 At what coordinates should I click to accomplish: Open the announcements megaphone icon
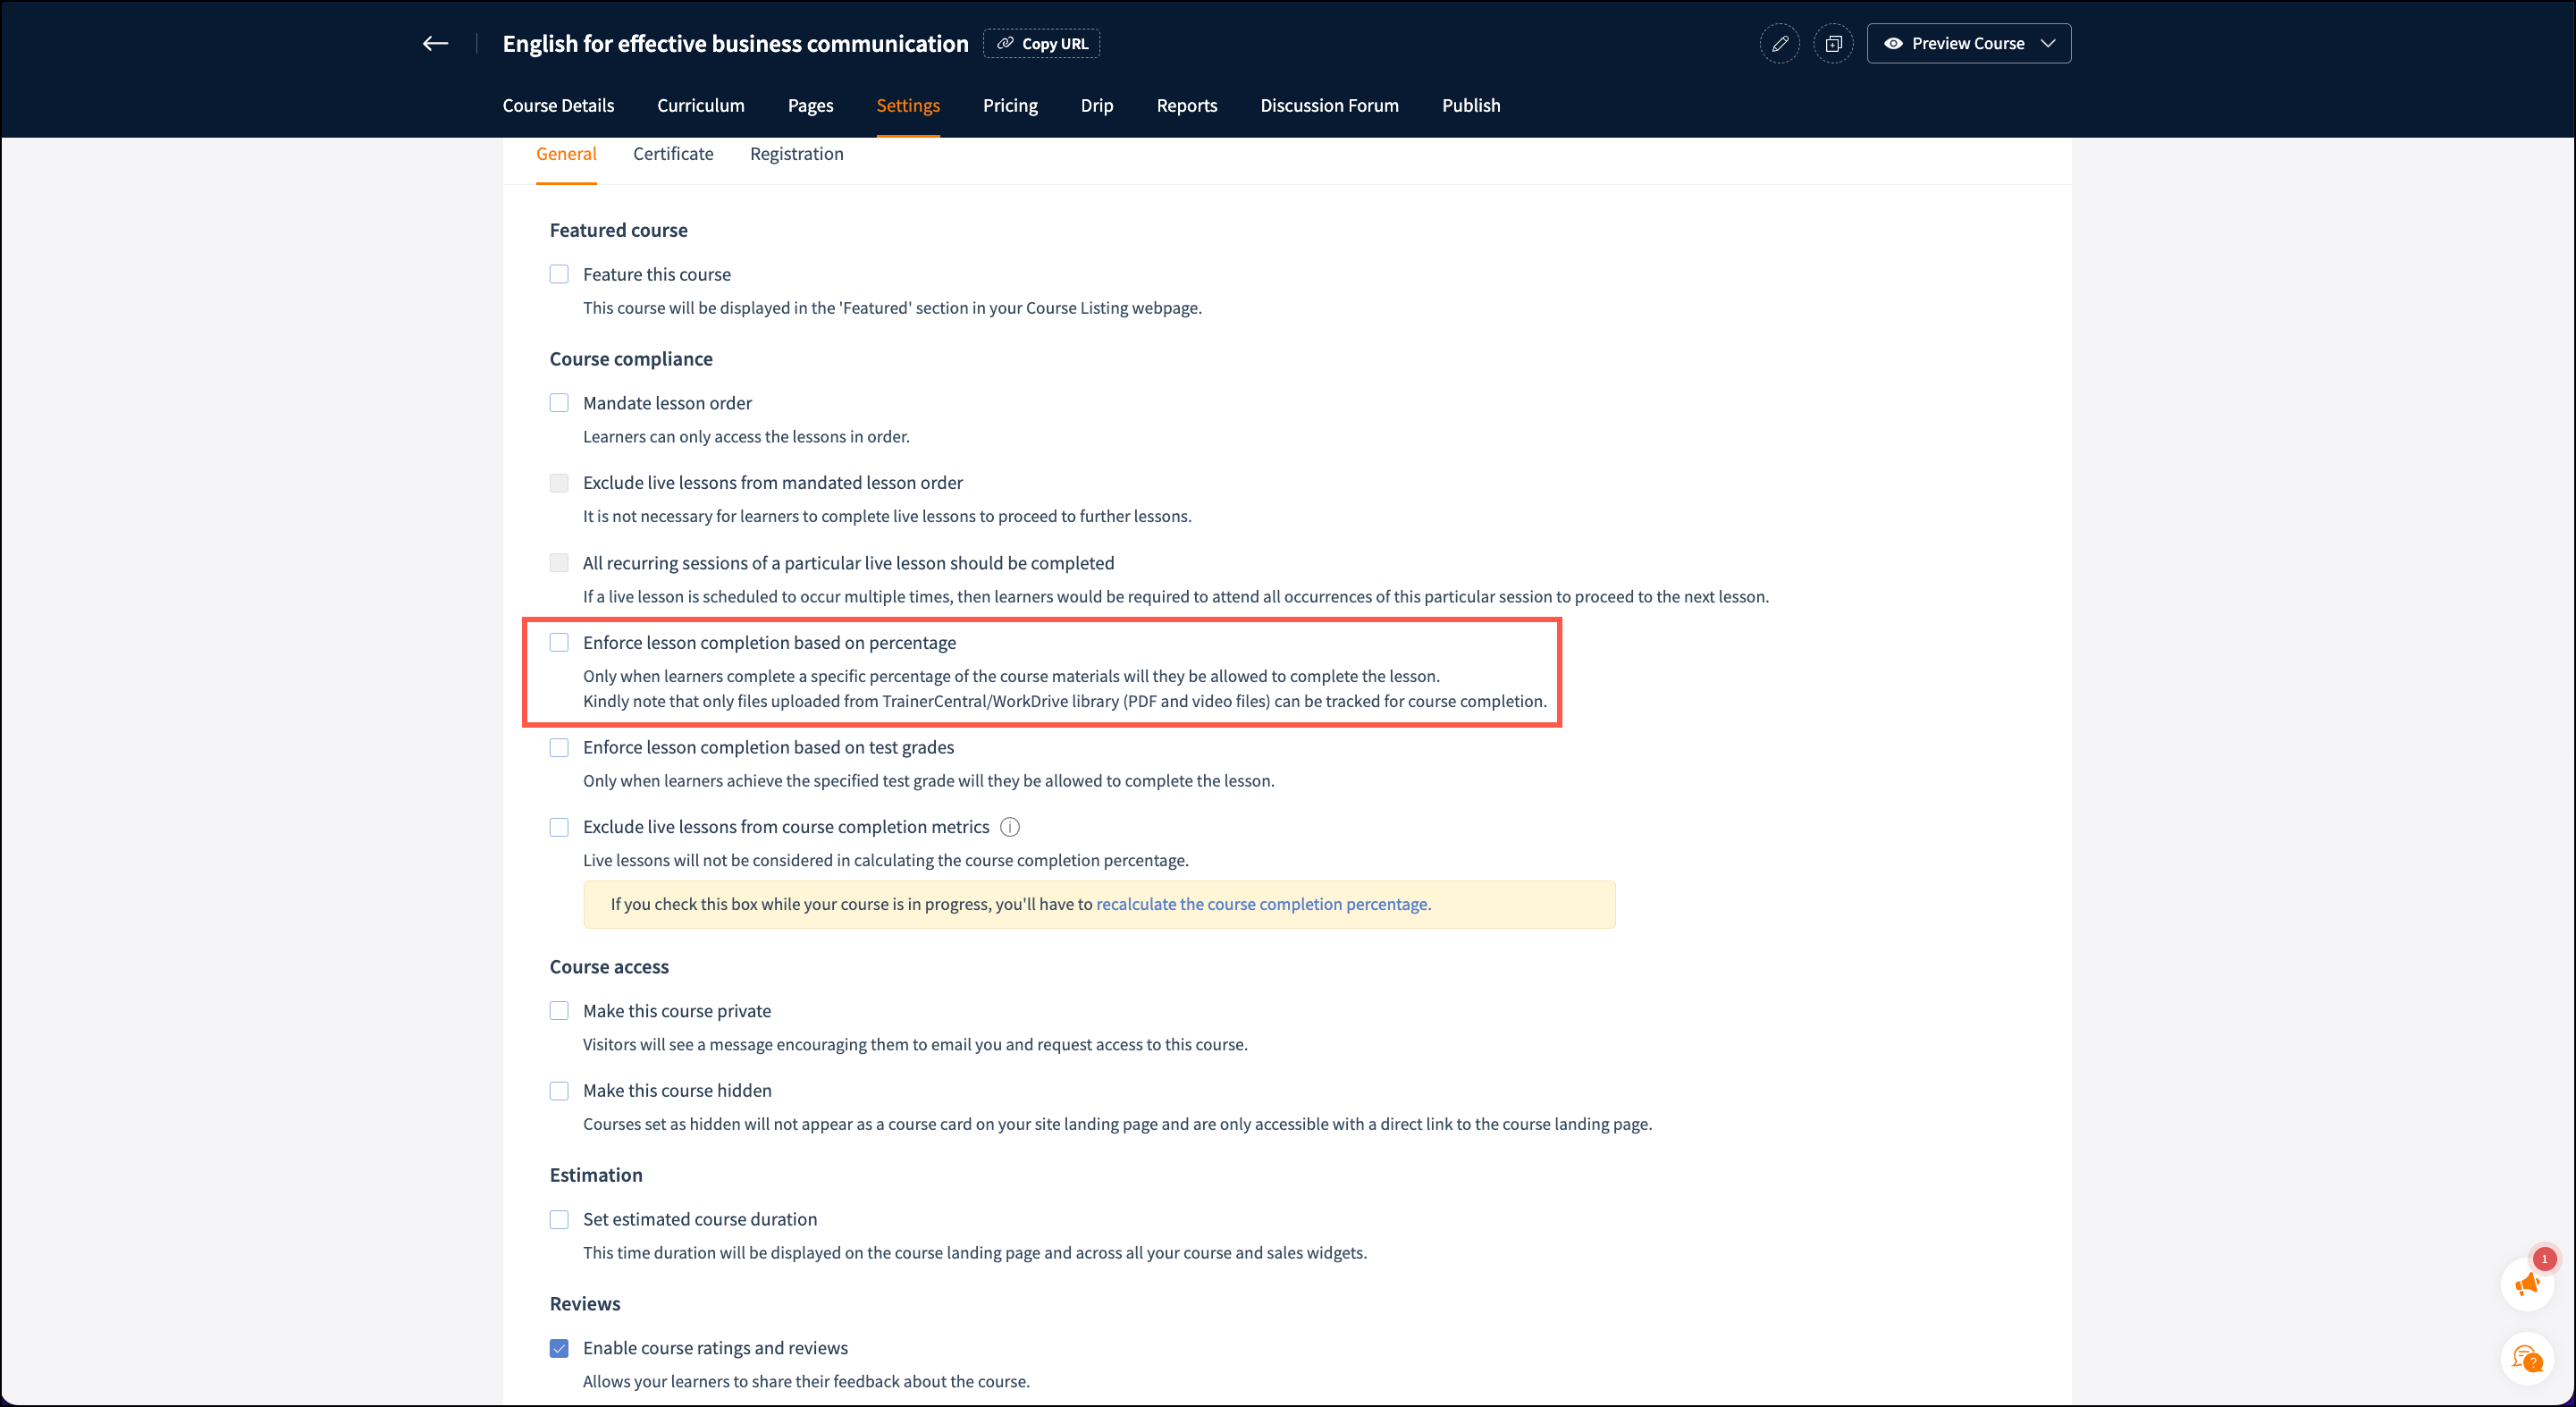coord(2527,1285)
